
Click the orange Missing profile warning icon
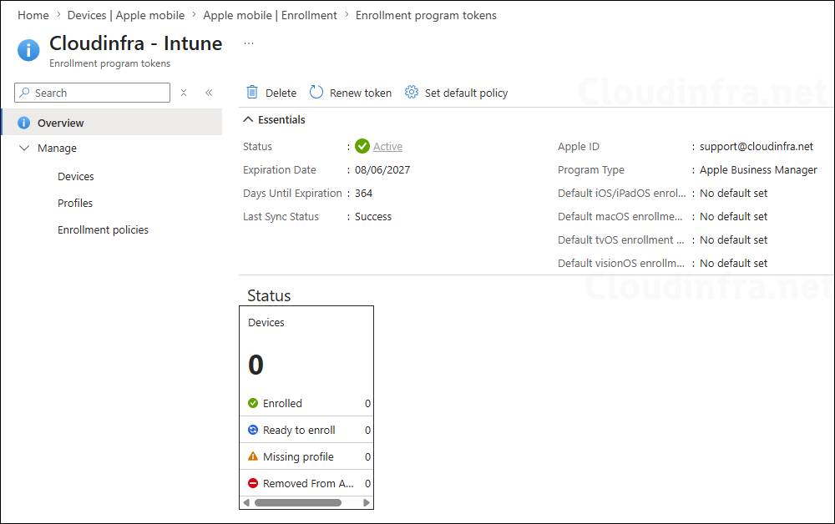click(x=253, y=456)
